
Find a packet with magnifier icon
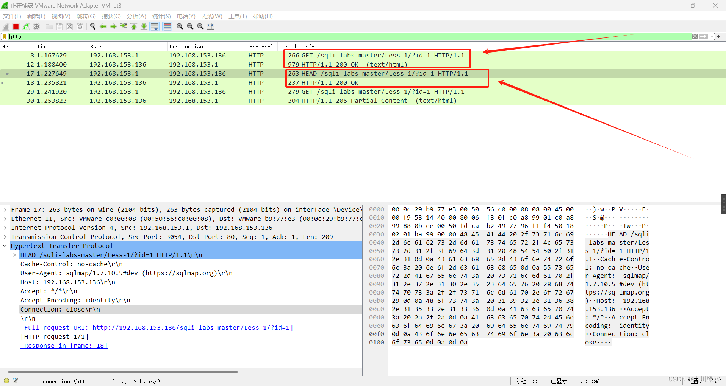(x=93, y=26)
